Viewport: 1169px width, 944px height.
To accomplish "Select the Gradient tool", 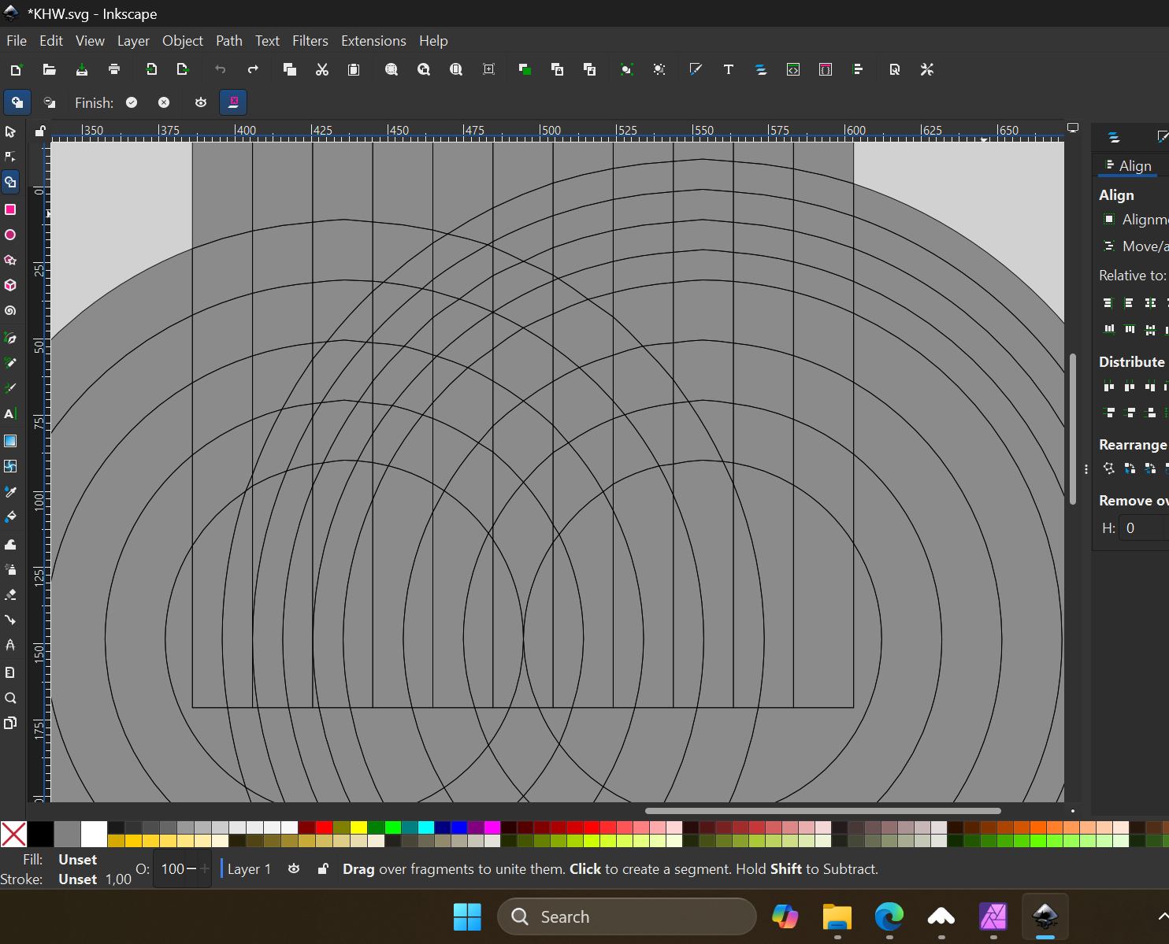I will 10,441.
